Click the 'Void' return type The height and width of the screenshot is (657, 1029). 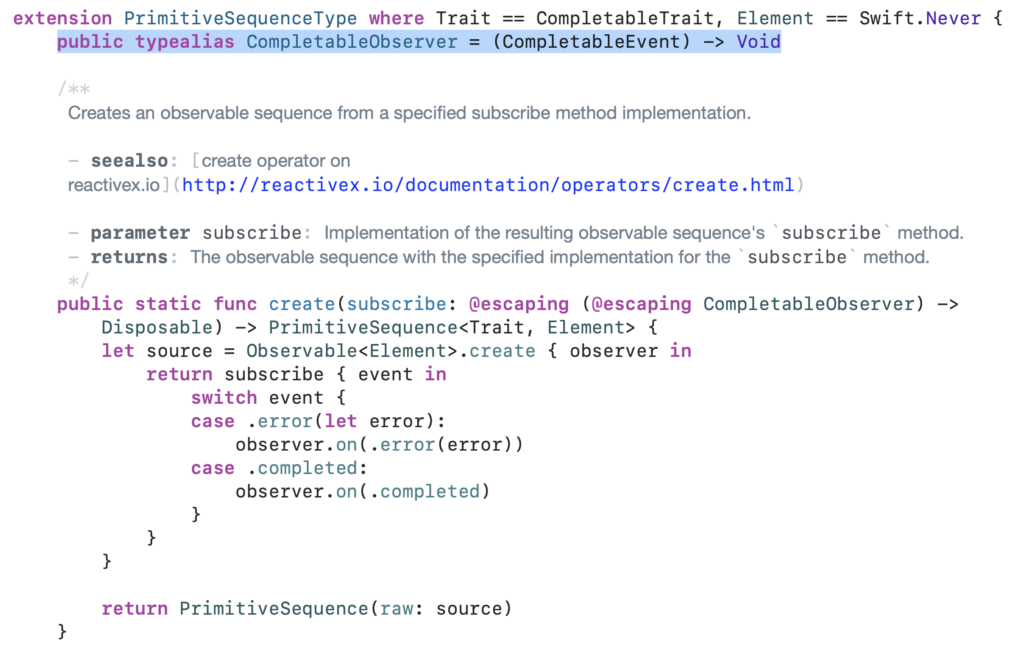(758, 42)
